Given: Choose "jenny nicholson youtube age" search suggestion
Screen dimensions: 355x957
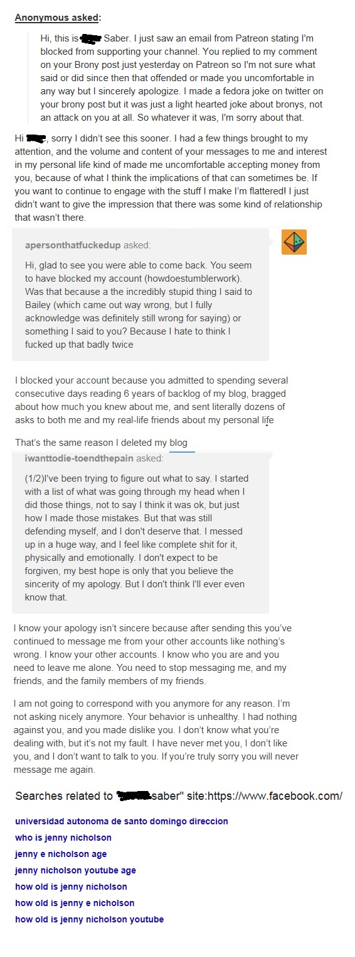Looking at the screenshot, I should tap(75, 870).
